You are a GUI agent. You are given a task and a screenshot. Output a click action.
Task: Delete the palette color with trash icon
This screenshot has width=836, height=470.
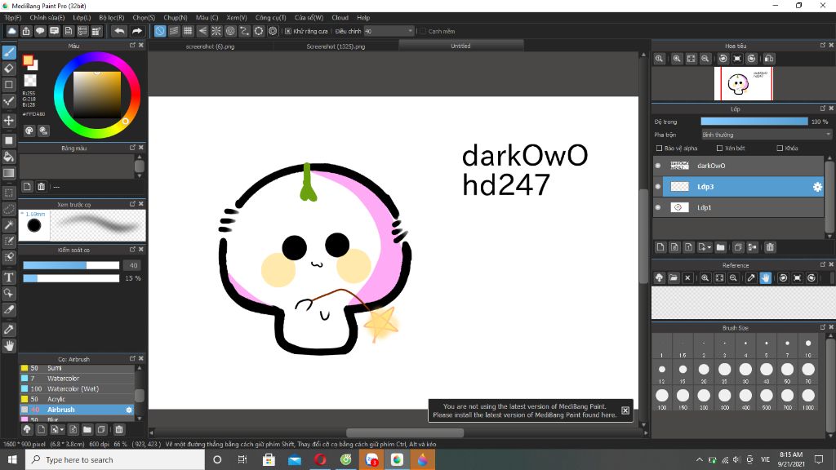[41, 187]
